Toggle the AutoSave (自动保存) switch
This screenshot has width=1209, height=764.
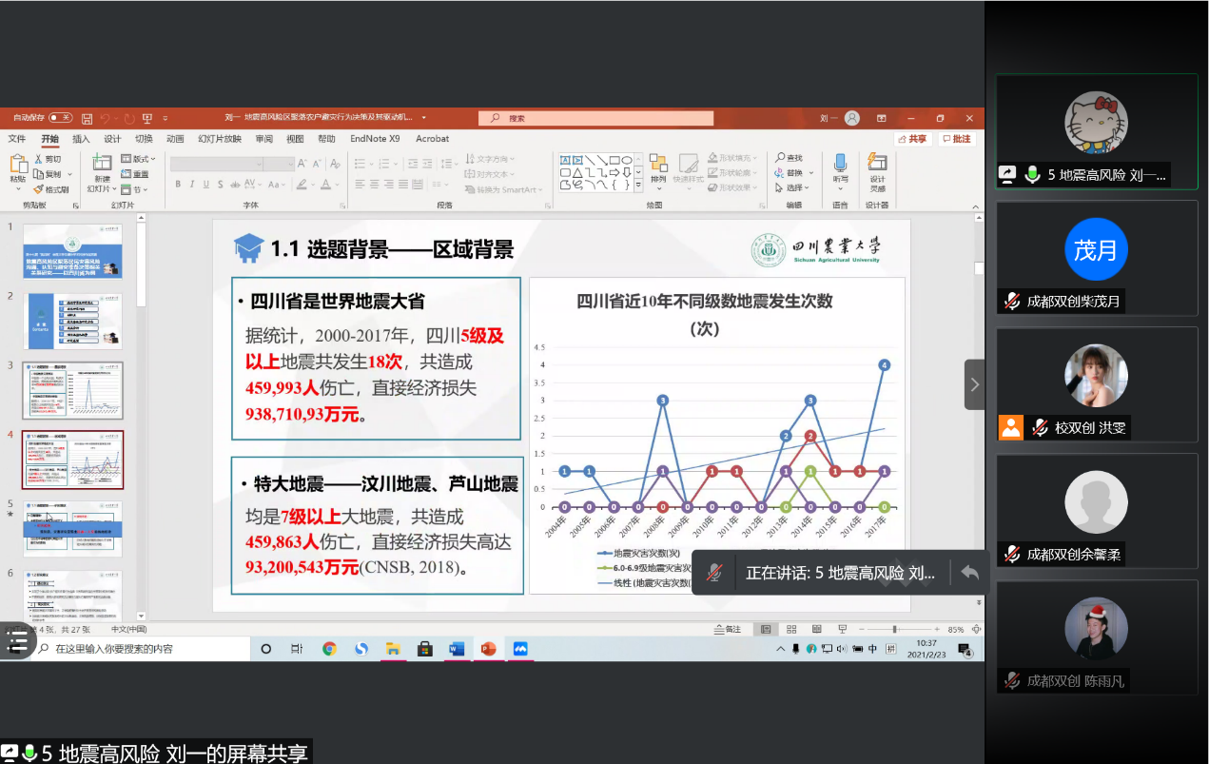pyautogui.click(x=60, y=118)
